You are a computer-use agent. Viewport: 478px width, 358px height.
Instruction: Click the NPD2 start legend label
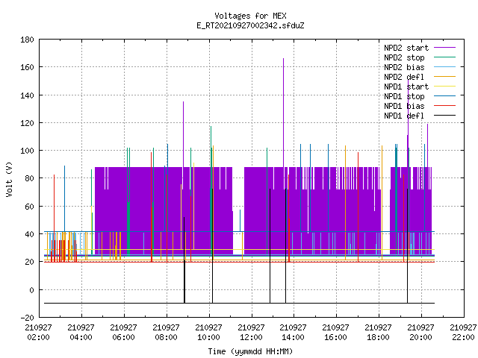point(406,48)
